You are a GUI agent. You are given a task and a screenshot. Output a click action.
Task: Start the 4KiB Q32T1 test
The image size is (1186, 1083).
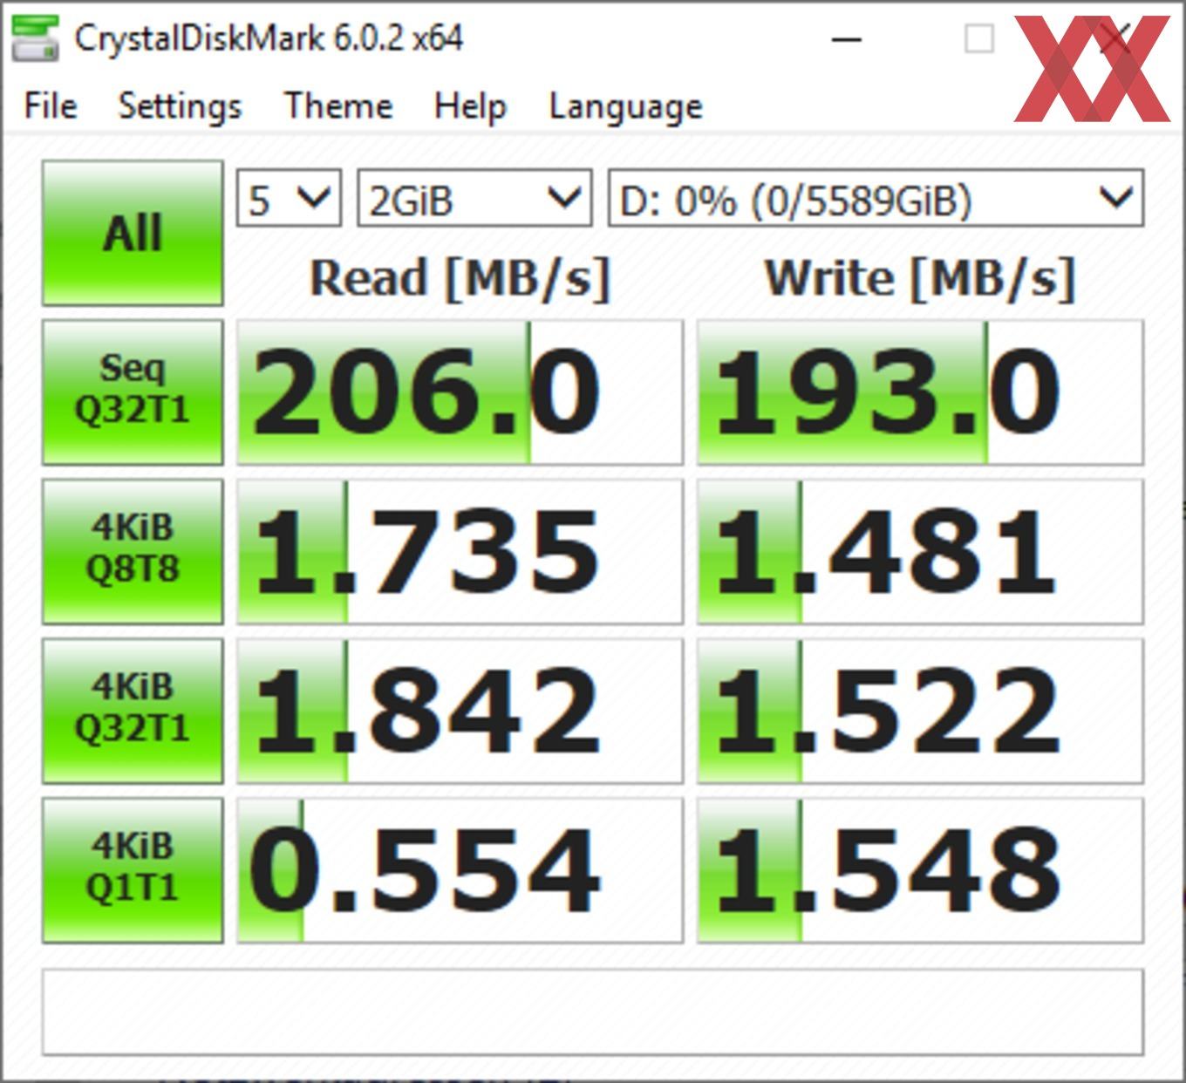[133, 711]
